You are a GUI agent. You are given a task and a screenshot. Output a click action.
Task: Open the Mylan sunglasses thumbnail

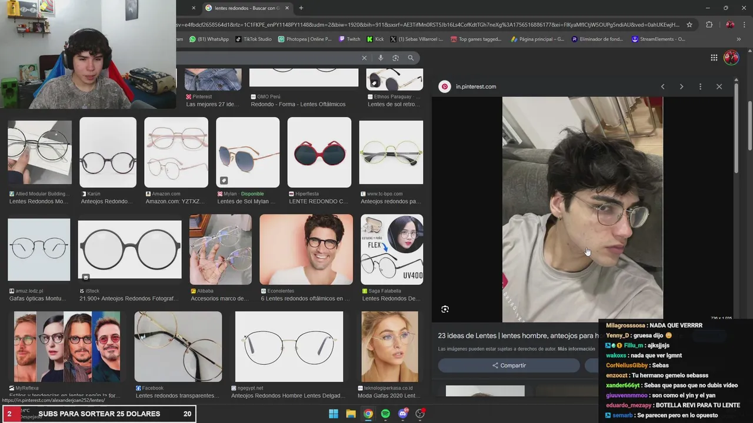(248, 152)
